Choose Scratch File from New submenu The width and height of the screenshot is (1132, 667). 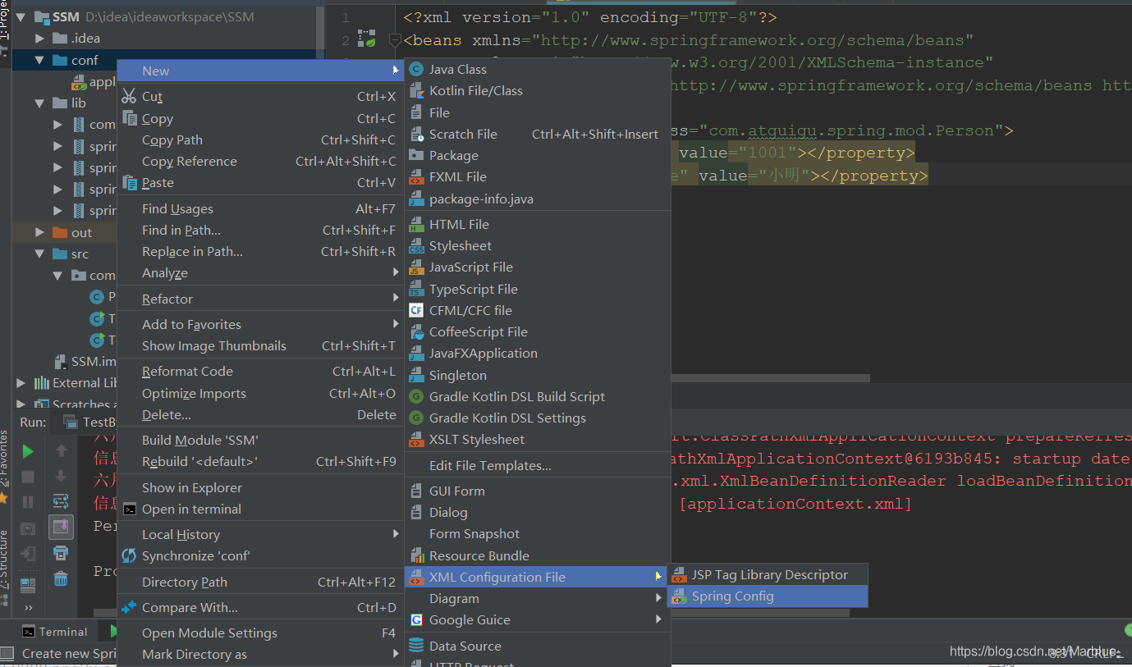538,134
